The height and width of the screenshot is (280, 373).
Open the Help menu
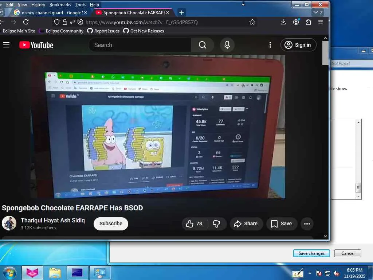[94, 4]
